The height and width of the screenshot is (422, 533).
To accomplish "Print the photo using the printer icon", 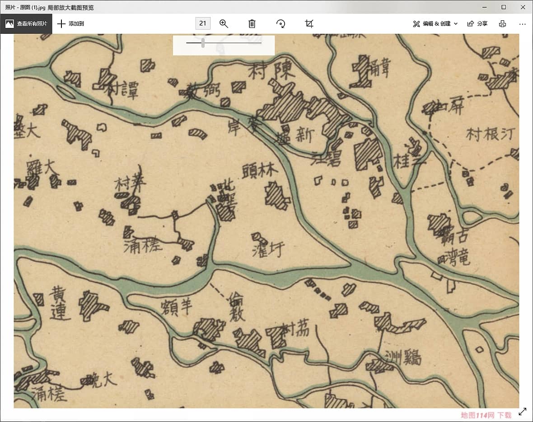I will coord(502,24).
